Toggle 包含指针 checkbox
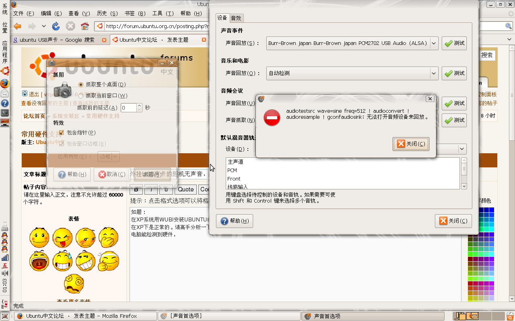The image size is (515, 321). pyautogui.click(x=62, y=132)
